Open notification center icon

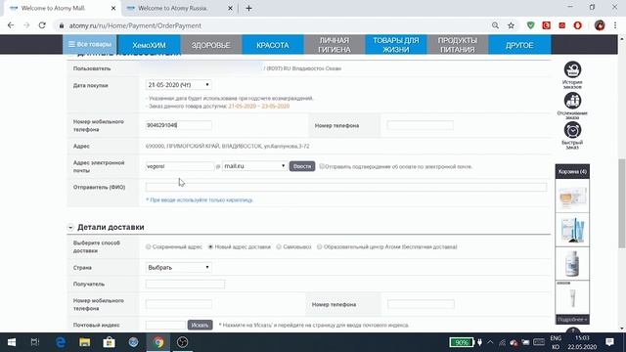pyautogui.click(x=609, y=342)
